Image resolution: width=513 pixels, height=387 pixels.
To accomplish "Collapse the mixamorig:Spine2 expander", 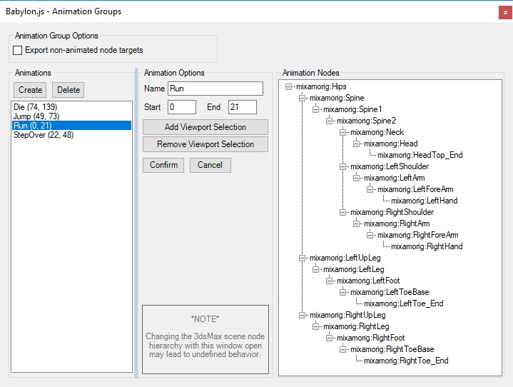I will click(x=330, y=121).
